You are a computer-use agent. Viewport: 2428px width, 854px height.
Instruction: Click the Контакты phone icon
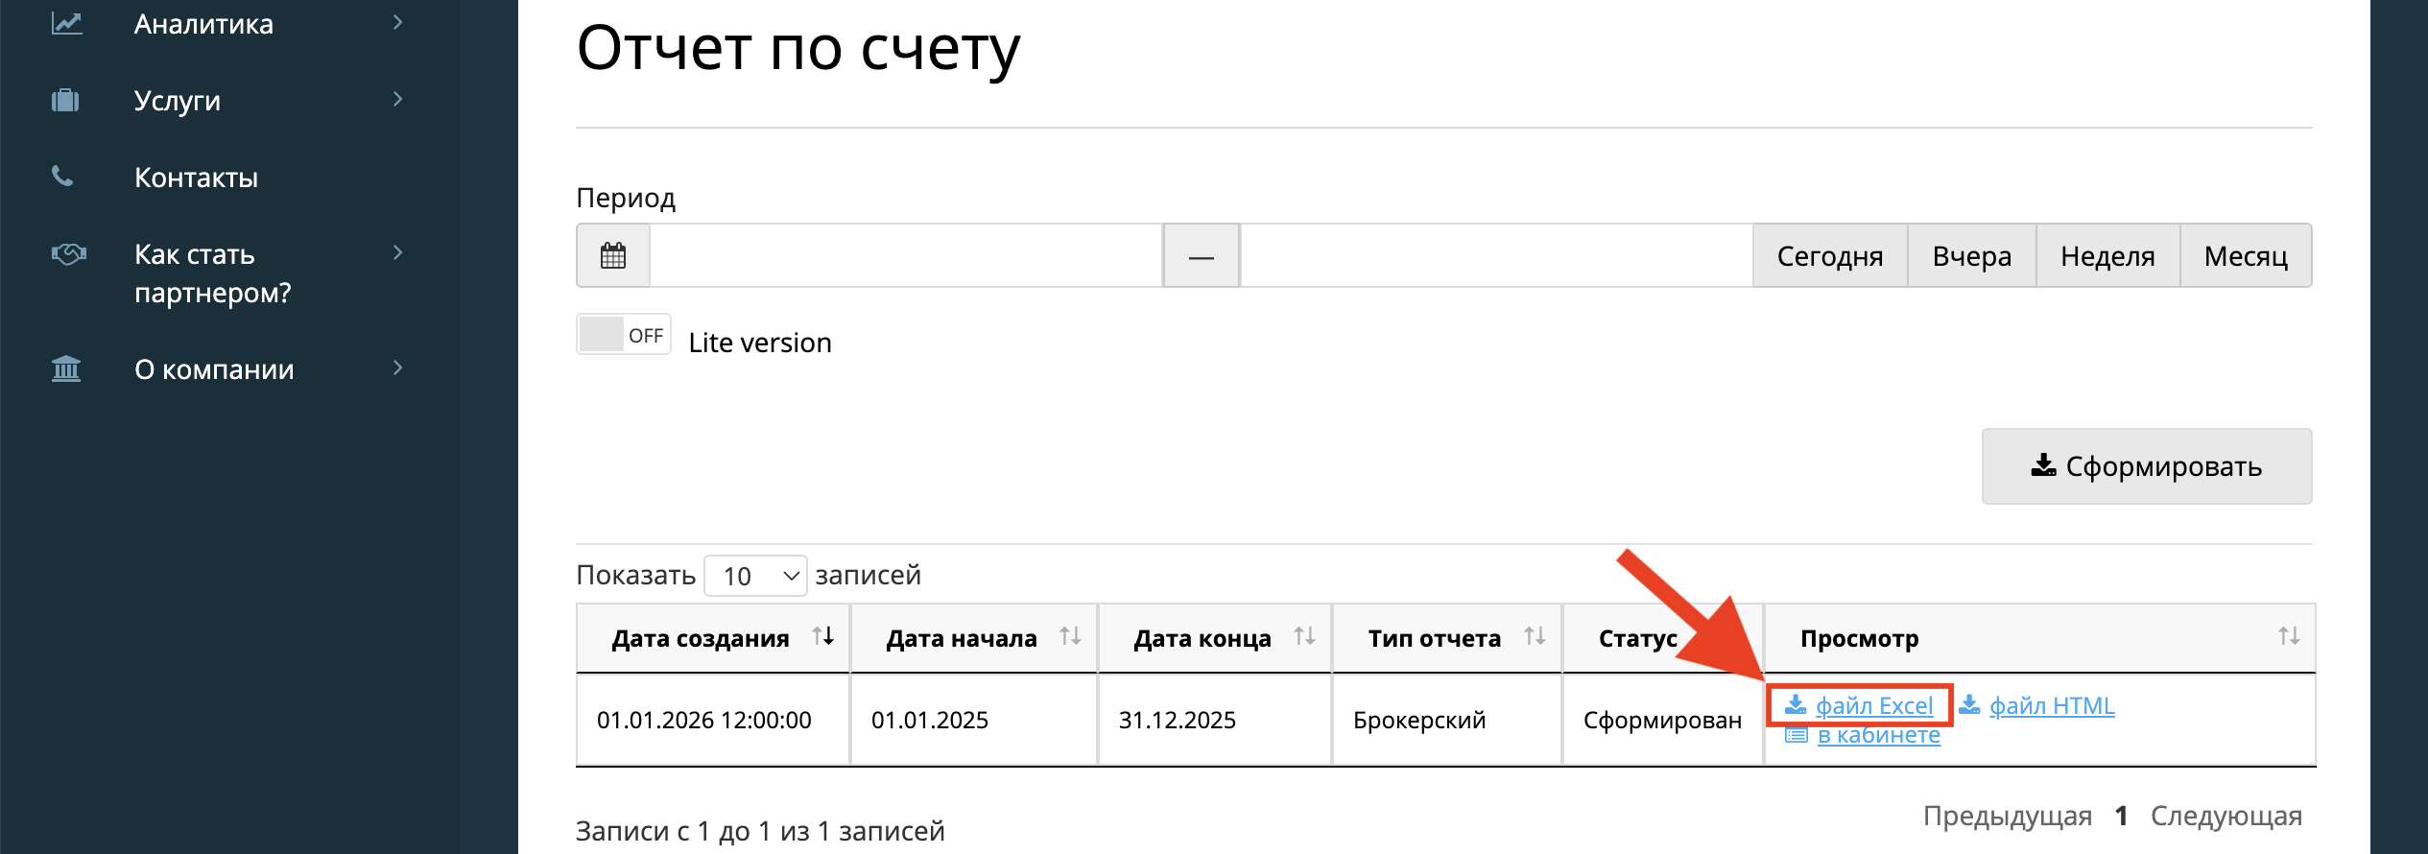click(x=62, y=177)
